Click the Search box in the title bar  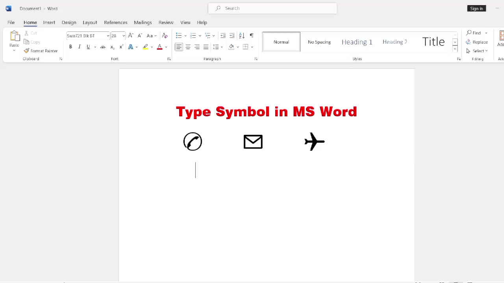pyautogui.click(x=272, y=8)
